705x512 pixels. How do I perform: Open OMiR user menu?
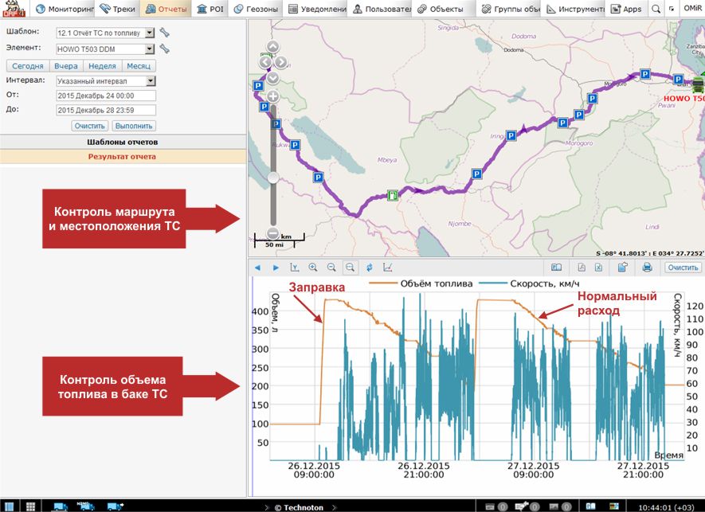(x=692, y=9)
